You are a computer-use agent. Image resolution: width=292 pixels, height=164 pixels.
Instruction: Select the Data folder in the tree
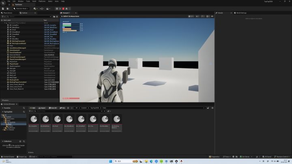tap(10, 124)
